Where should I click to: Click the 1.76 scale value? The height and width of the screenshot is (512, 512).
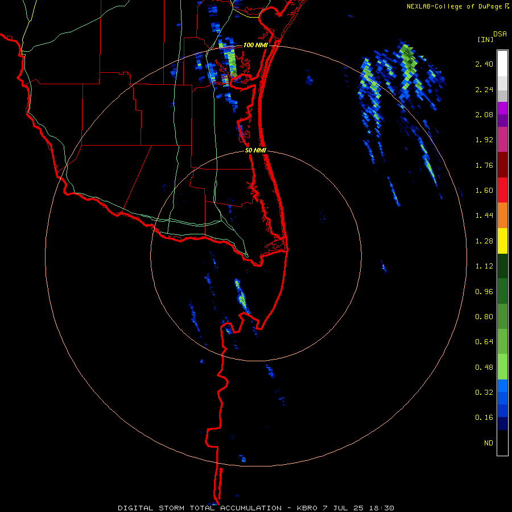tap(484, 165)
